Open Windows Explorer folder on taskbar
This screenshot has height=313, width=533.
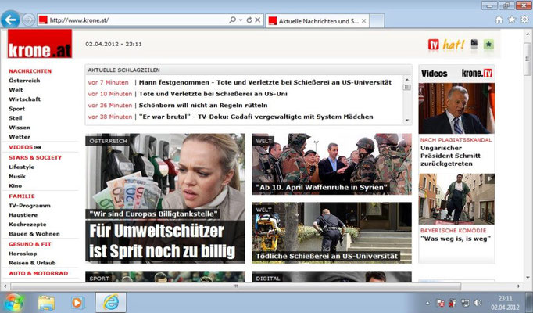46,303
